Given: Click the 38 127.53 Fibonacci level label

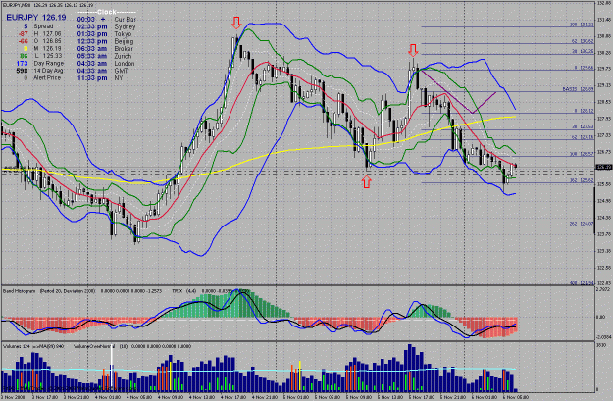Looking at the screenshot, I should coord(583,126).
